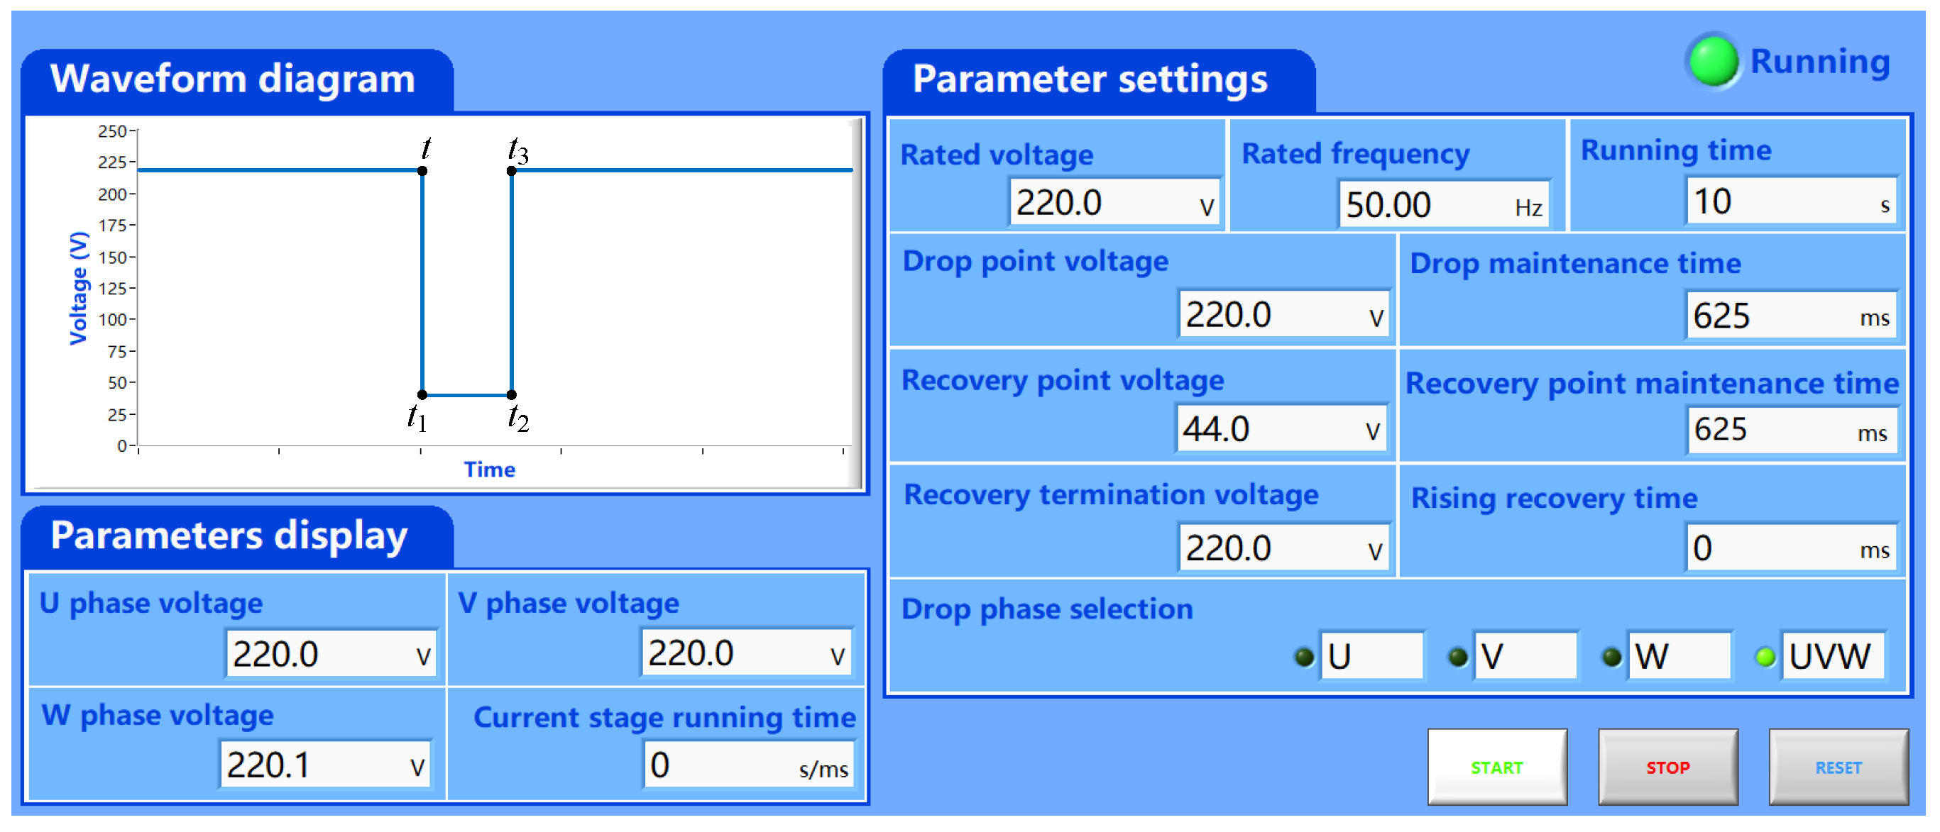Click the Rising recovery time field
Screen dimensions: 1940x832
point(1790,548)
